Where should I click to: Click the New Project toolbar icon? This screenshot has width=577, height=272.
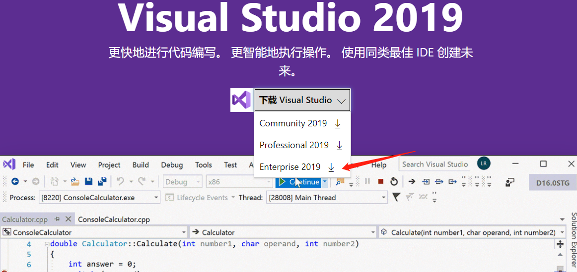pos(54,181)
